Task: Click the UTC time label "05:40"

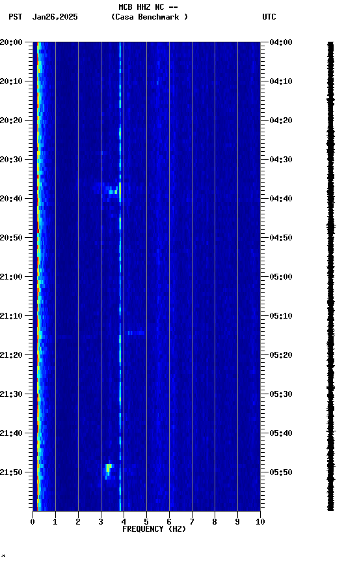Action: [281, 434]
